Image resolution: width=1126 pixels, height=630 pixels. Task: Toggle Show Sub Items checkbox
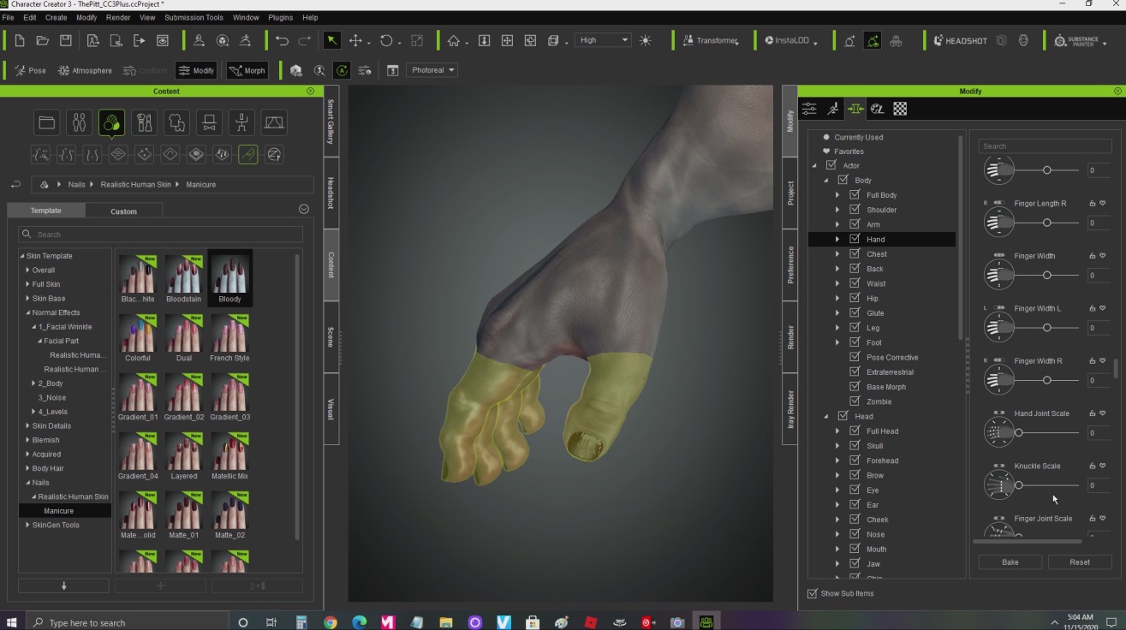click(813, 593)
